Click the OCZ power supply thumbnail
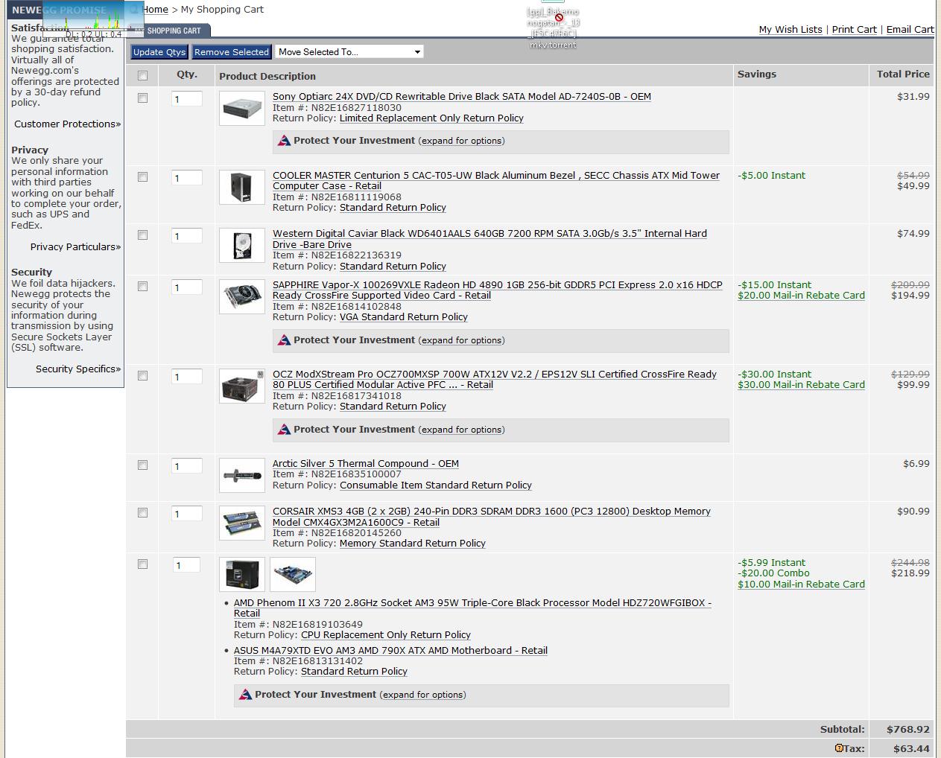The image size is (941, 758). [x=242, y=386]
